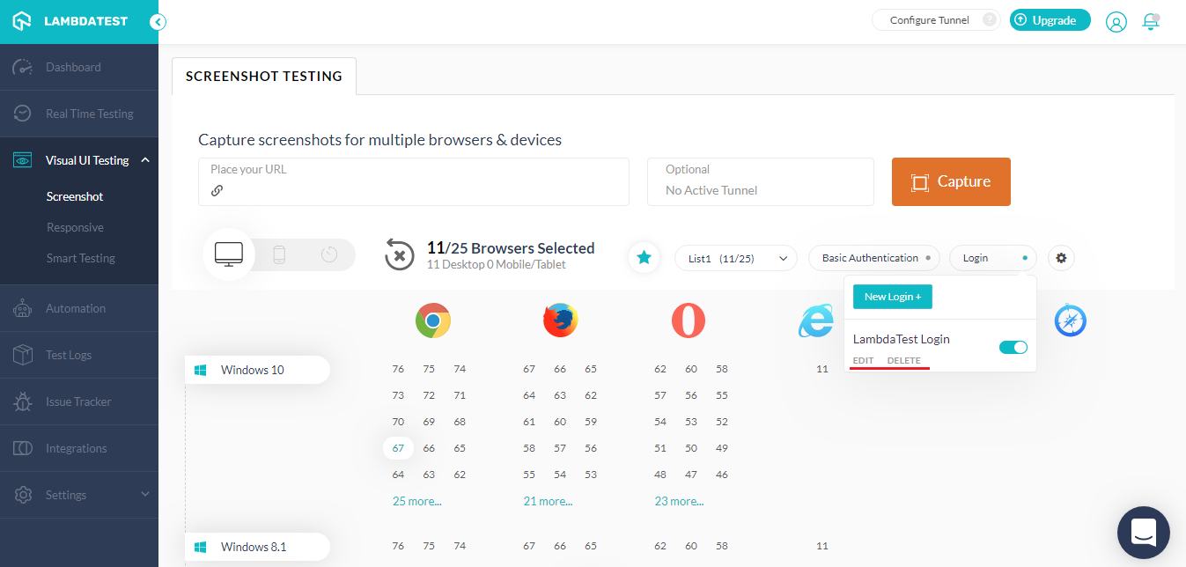Screen dimensions: 1186x567
Task: Select the Safari browser icon
Action: tap(1070, 320)
